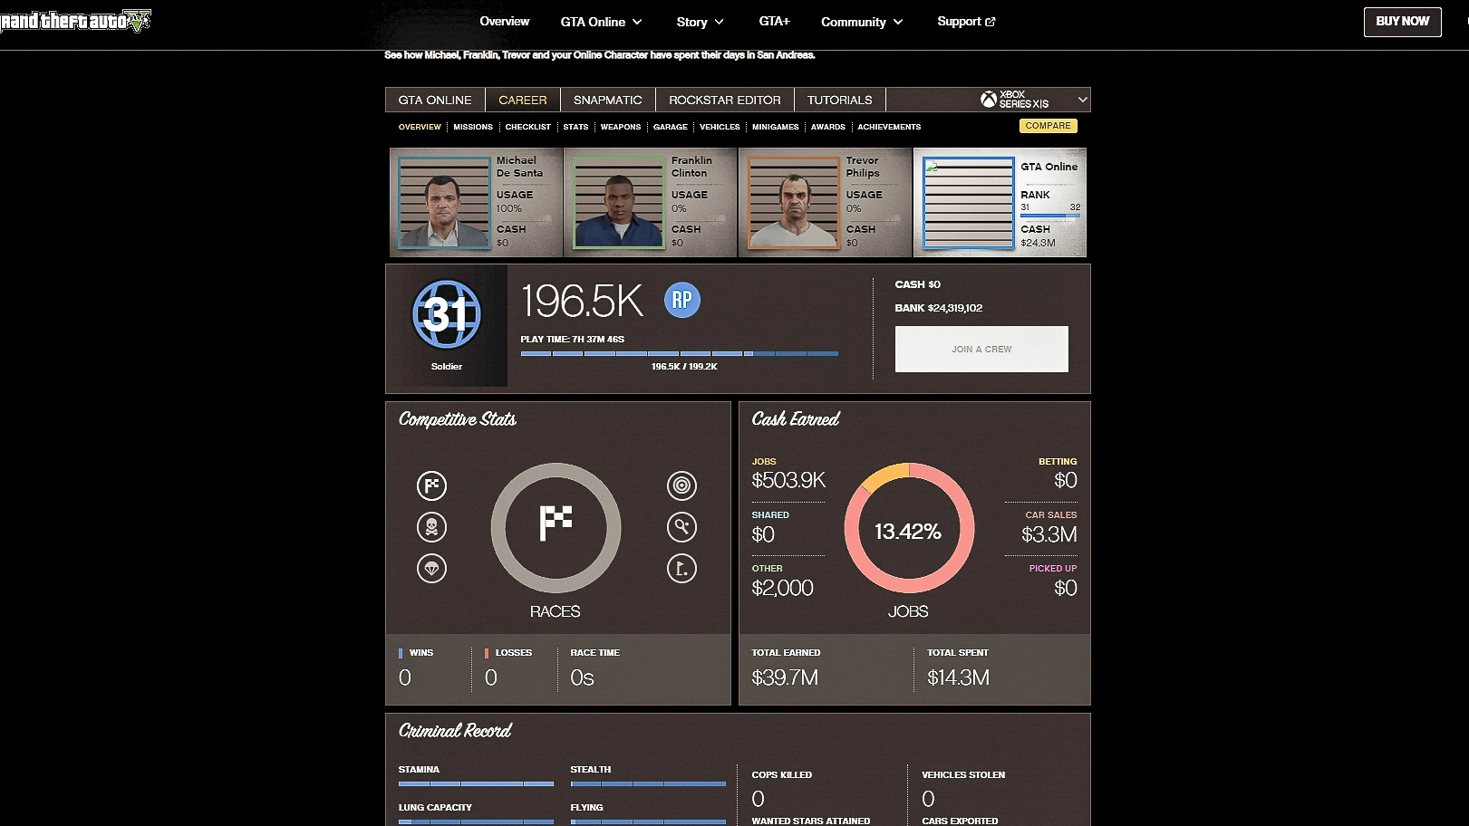Click the CAR SALES $3.3M value

coord(1049,534)
